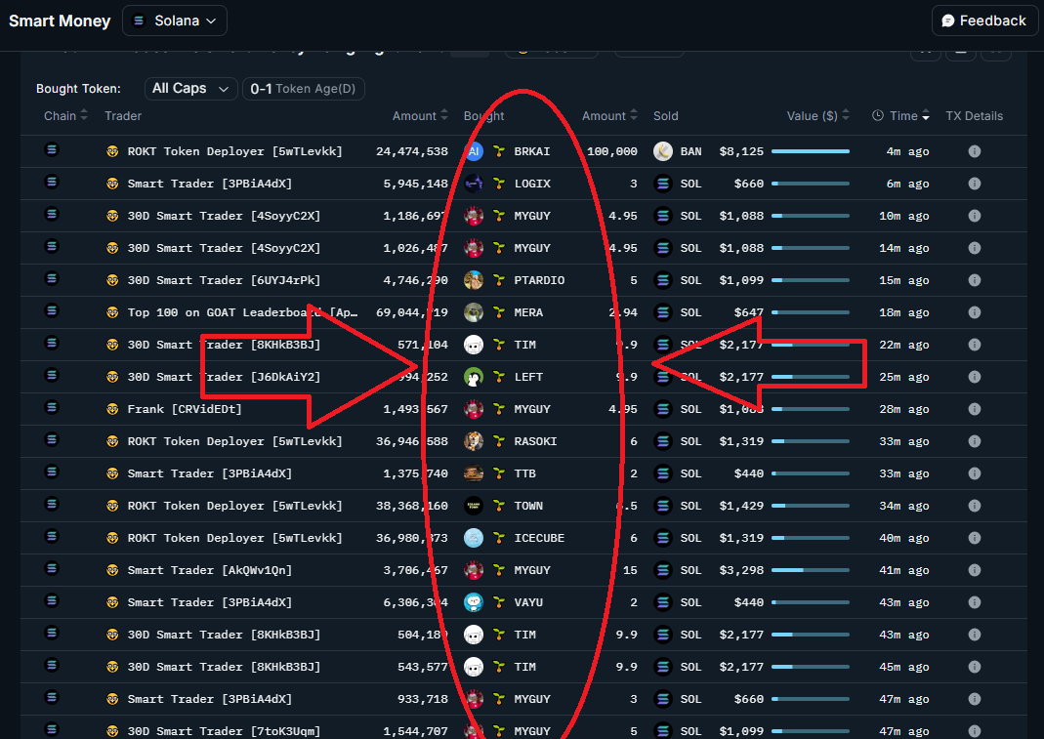1044x739 pixels.
Task: Click the $8,125 value bar
Action: click(811, 151)
